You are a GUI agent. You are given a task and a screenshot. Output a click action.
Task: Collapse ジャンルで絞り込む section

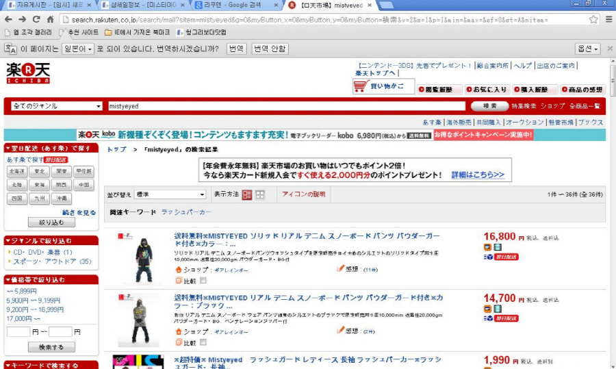(x=51, y=240)
